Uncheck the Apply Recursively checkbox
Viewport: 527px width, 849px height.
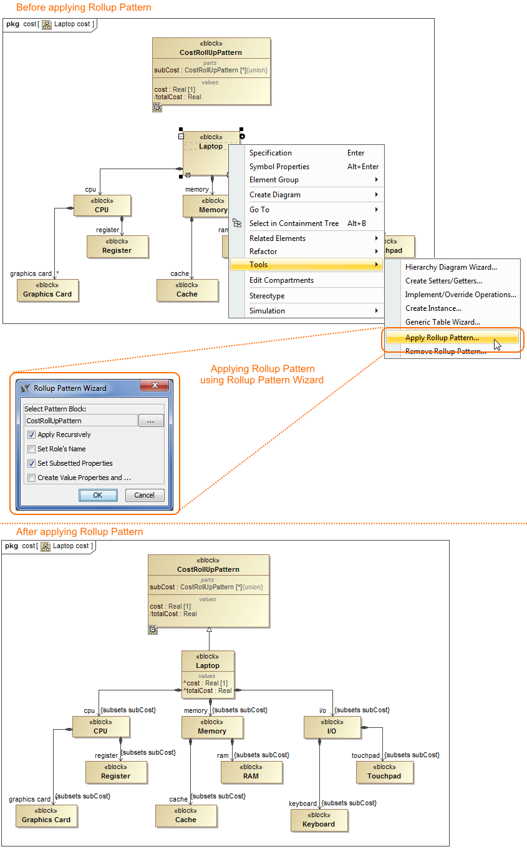pyautogui.click(x=32, y=435)
